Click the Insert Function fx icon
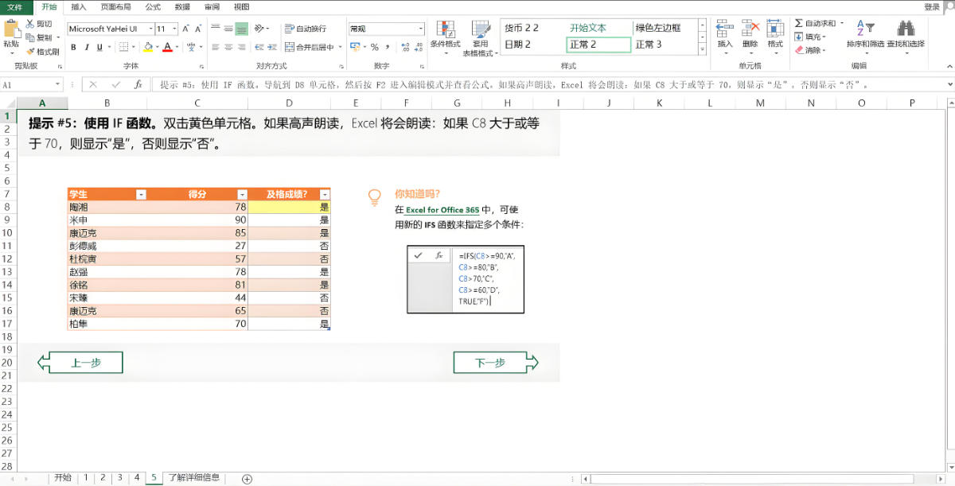This screenshot has width=955, height=486. tap(138, 84)
